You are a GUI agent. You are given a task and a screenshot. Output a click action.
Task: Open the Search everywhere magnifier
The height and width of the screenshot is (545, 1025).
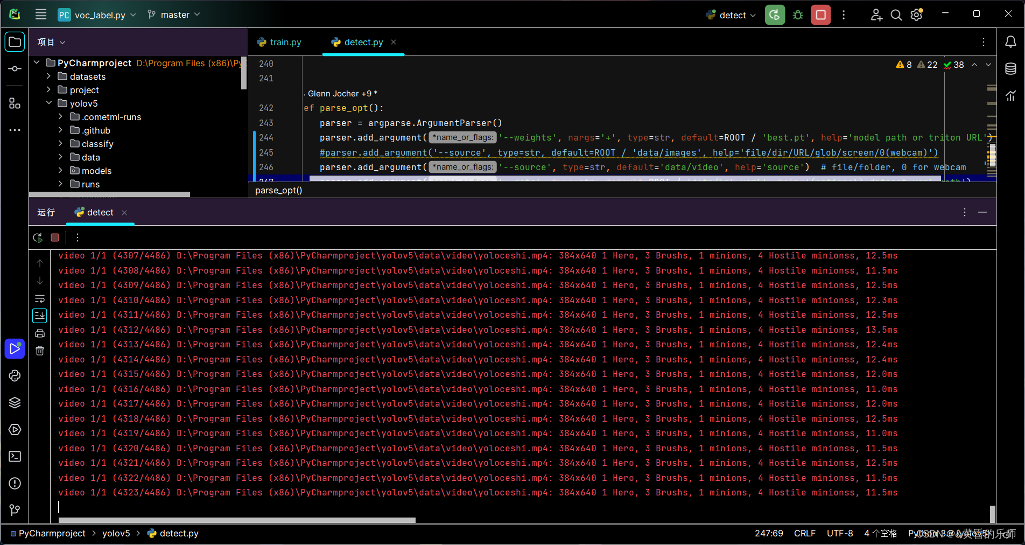click(x=896, y=15)
